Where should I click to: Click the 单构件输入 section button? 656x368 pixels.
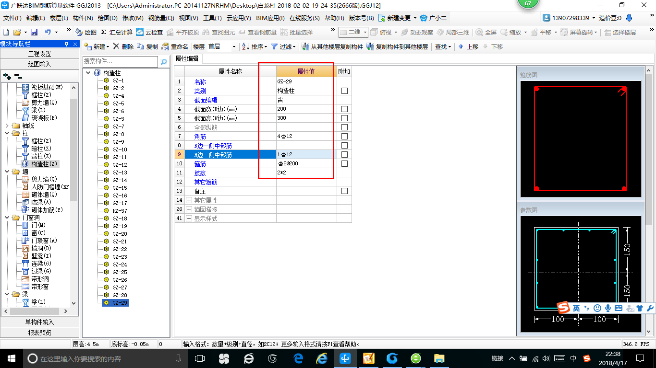point(39,322)
